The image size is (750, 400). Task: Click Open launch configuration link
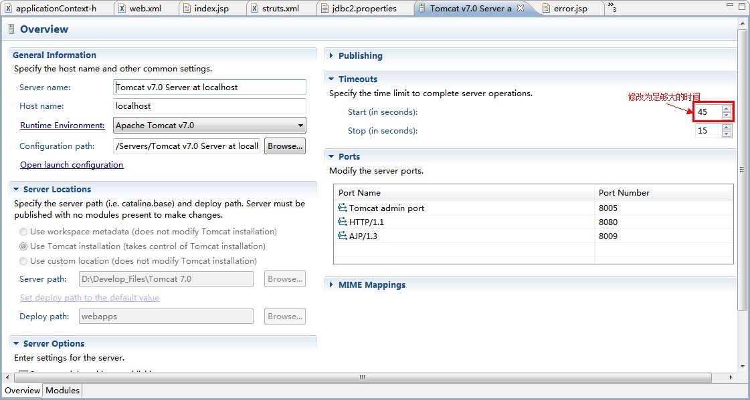pos(72,165)
